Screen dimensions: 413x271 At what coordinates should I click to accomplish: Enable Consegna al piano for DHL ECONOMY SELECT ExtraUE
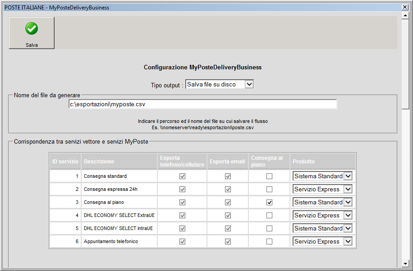click(x=269, y=215)
